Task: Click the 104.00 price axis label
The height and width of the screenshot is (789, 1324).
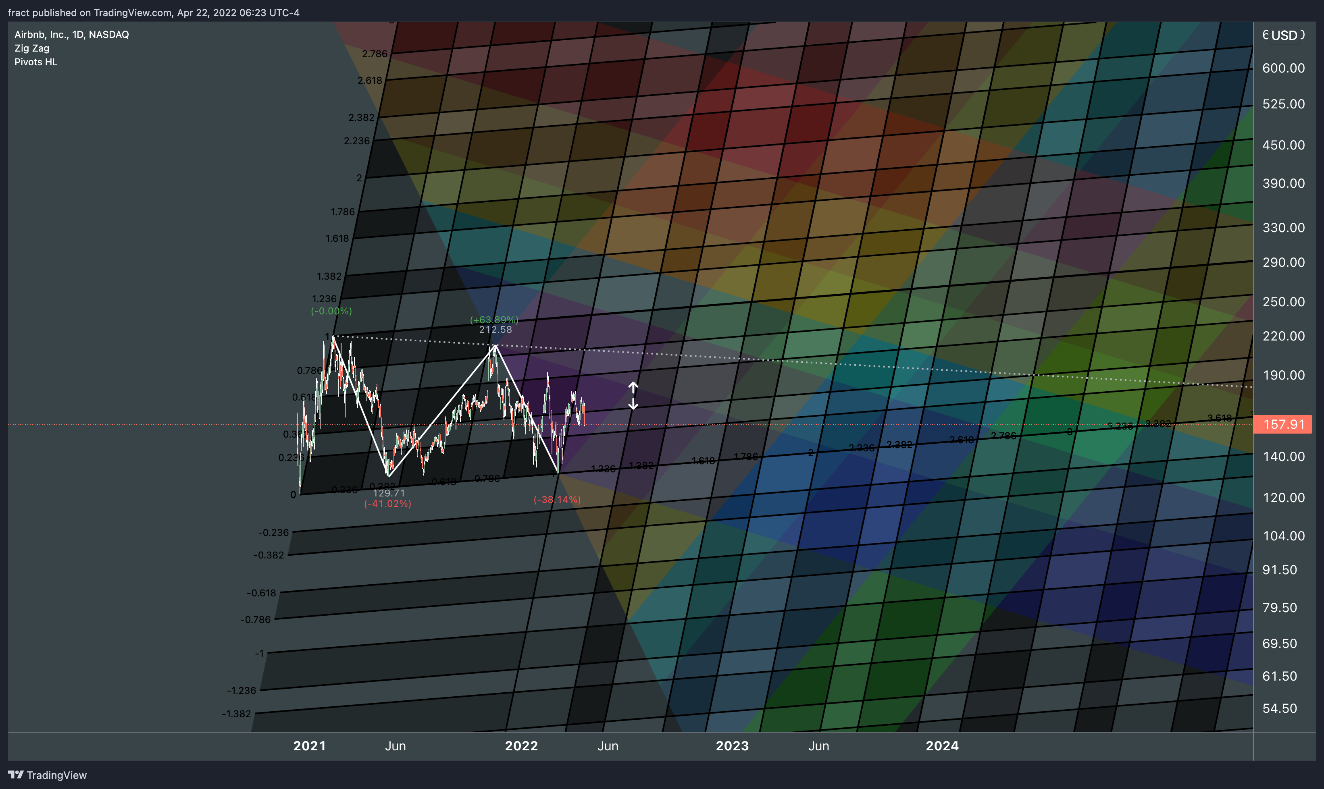Action: pyautogui.click(x=1283, y=536)
